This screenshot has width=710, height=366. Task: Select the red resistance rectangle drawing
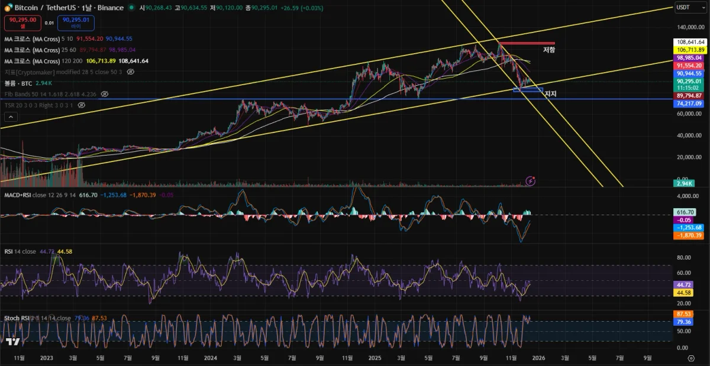click(527, 43)
